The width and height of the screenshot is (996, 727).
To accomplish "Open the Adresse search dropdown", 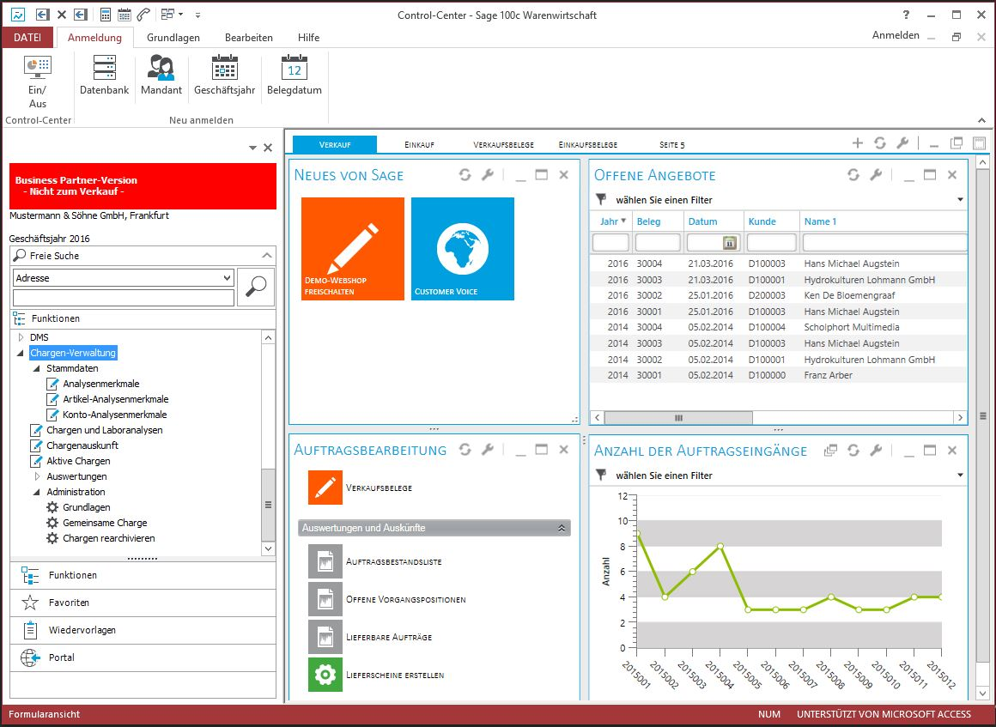I will point(227,278).
